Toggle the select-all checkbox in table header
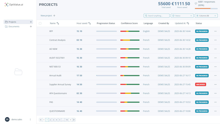The width and height of the screenshot is (220, 124). (x=40, y=23)
